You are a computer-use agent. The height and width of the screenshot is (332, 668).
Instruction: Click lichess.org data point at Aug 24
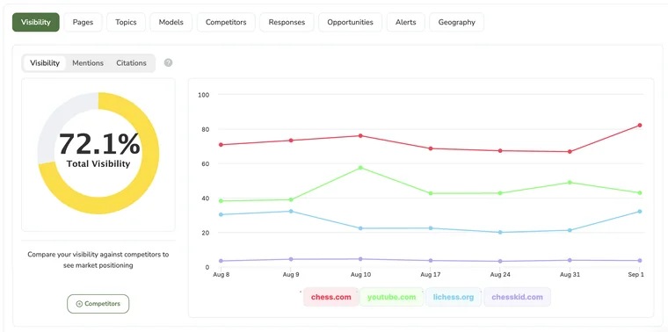[500, 233]
